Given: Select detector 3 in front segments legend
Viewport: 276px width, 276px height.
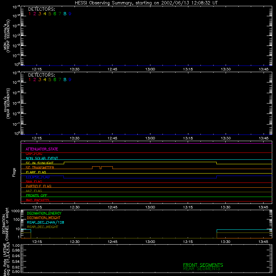Looking at the screenshot, I should point(40,14).
